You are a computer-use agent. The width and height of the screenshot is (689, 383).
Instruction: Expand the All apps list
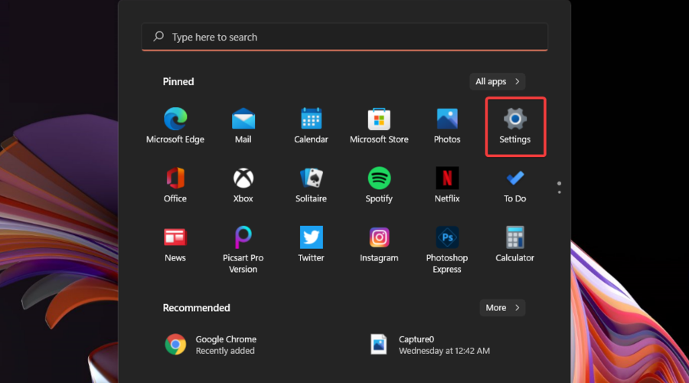[x=497, y=81]
